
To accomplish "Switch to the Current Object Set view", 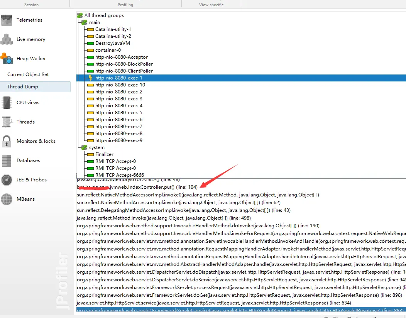I will pos(28,74).
